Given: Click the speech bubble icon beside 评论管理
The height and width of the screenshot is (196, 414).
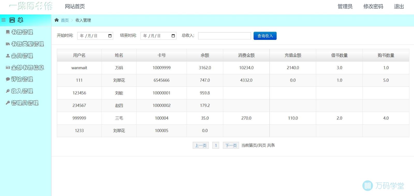Looking at the screenshot, I should [x=8, y=79].
